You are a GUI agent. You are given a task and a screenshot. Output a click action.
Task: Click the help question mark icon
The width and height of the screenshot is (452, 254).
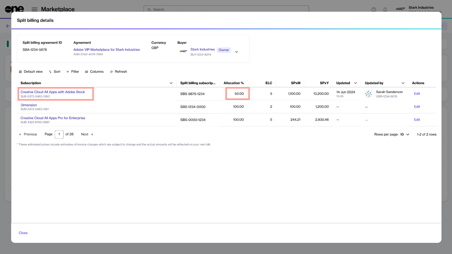pos(374,10)
